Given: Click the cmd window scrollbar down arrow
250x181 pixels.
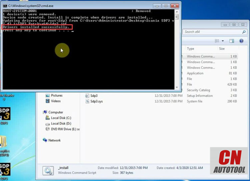Looking at the screenshot, I should (177, 87).
